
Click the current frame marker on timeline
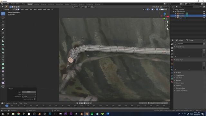[7, 106]
